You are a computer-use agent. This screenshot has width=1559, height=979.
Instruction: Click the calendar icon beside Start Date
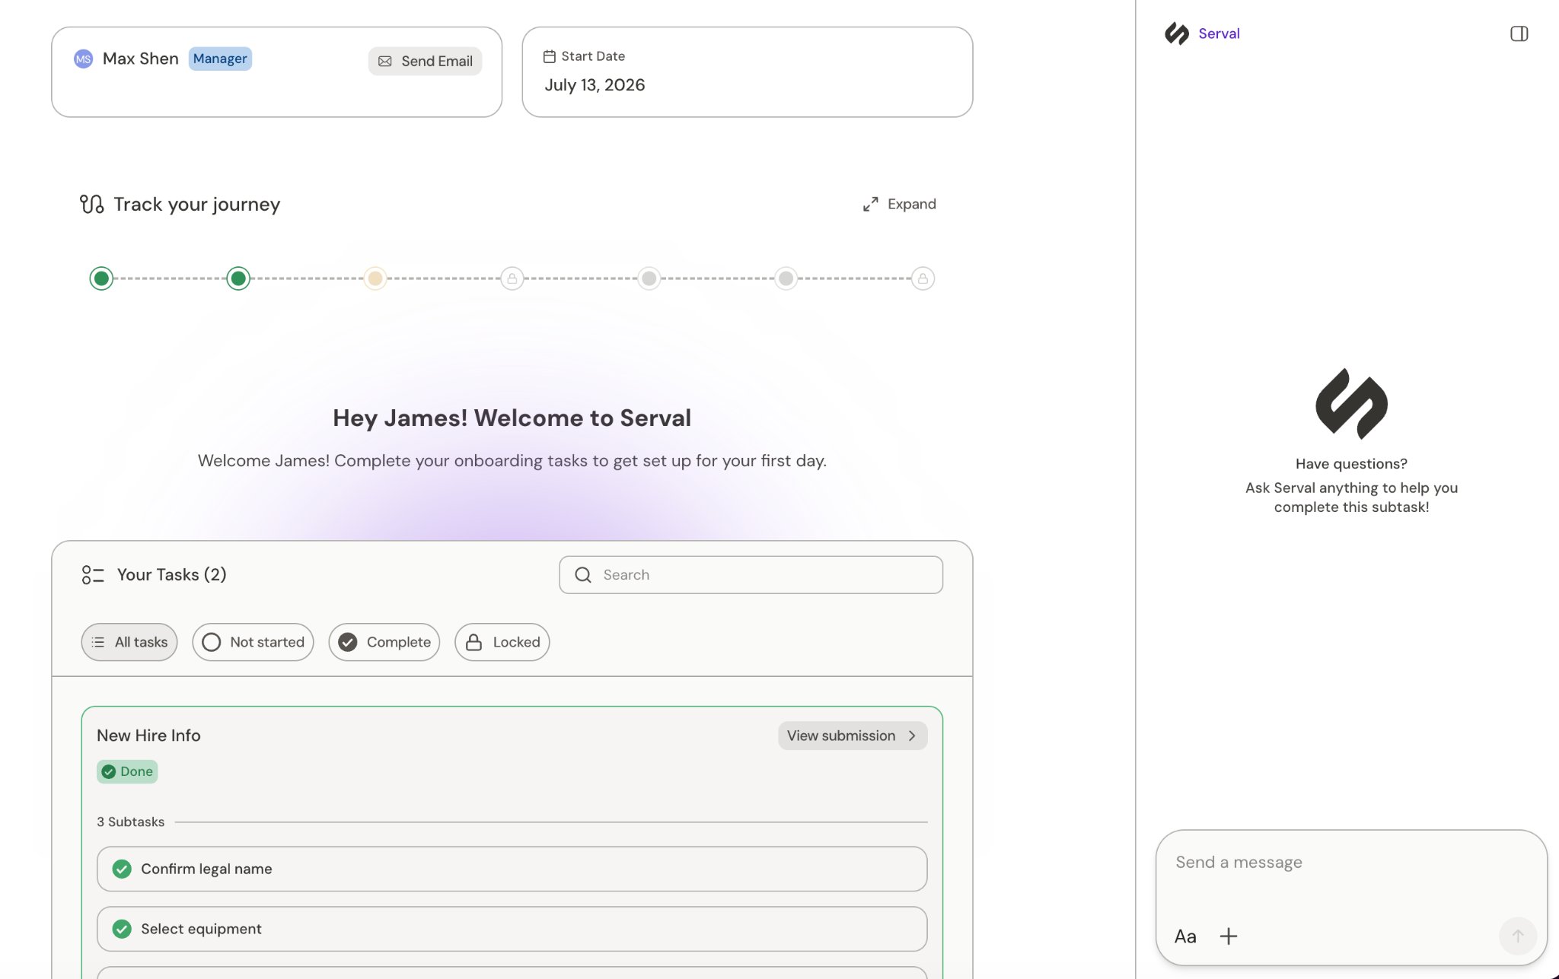(549, 56)
